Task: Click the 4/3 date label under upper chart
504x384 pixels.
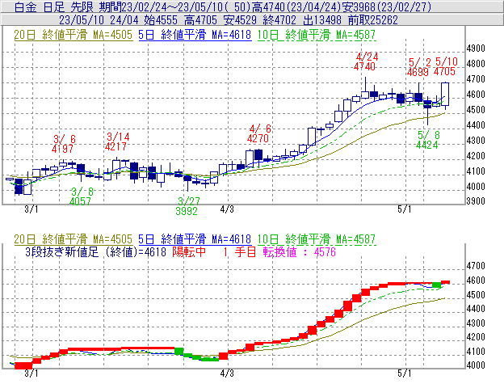Action: pyautogui.click(x=227, y=209)
